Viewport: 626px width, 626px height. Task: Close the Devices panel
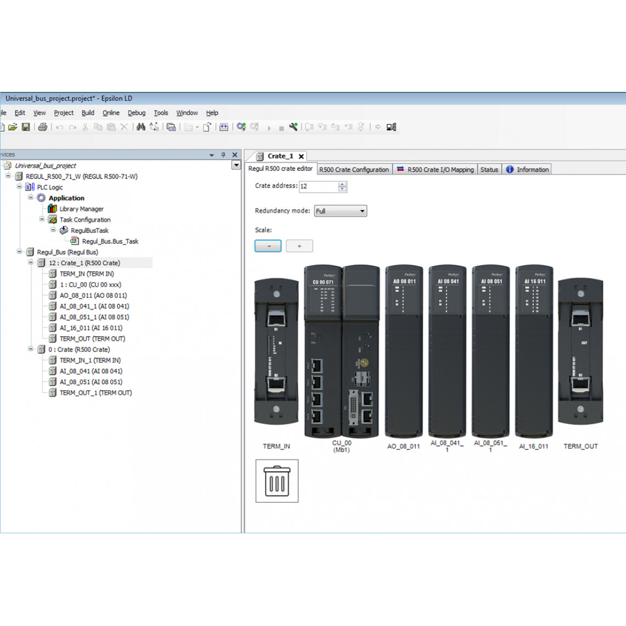[235, 155]
